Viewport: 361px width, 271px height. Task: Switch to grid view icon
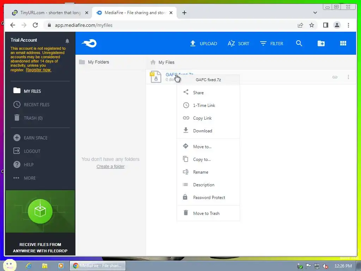click(343, 43)
